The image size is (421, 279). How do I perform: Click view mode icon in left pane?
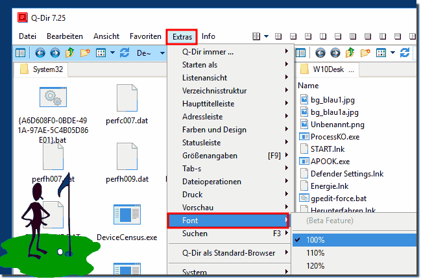point(101,53)
